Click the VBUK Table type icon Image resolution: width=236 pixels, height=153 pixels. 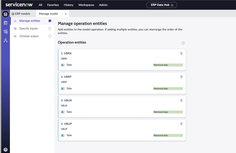[63, 112]
